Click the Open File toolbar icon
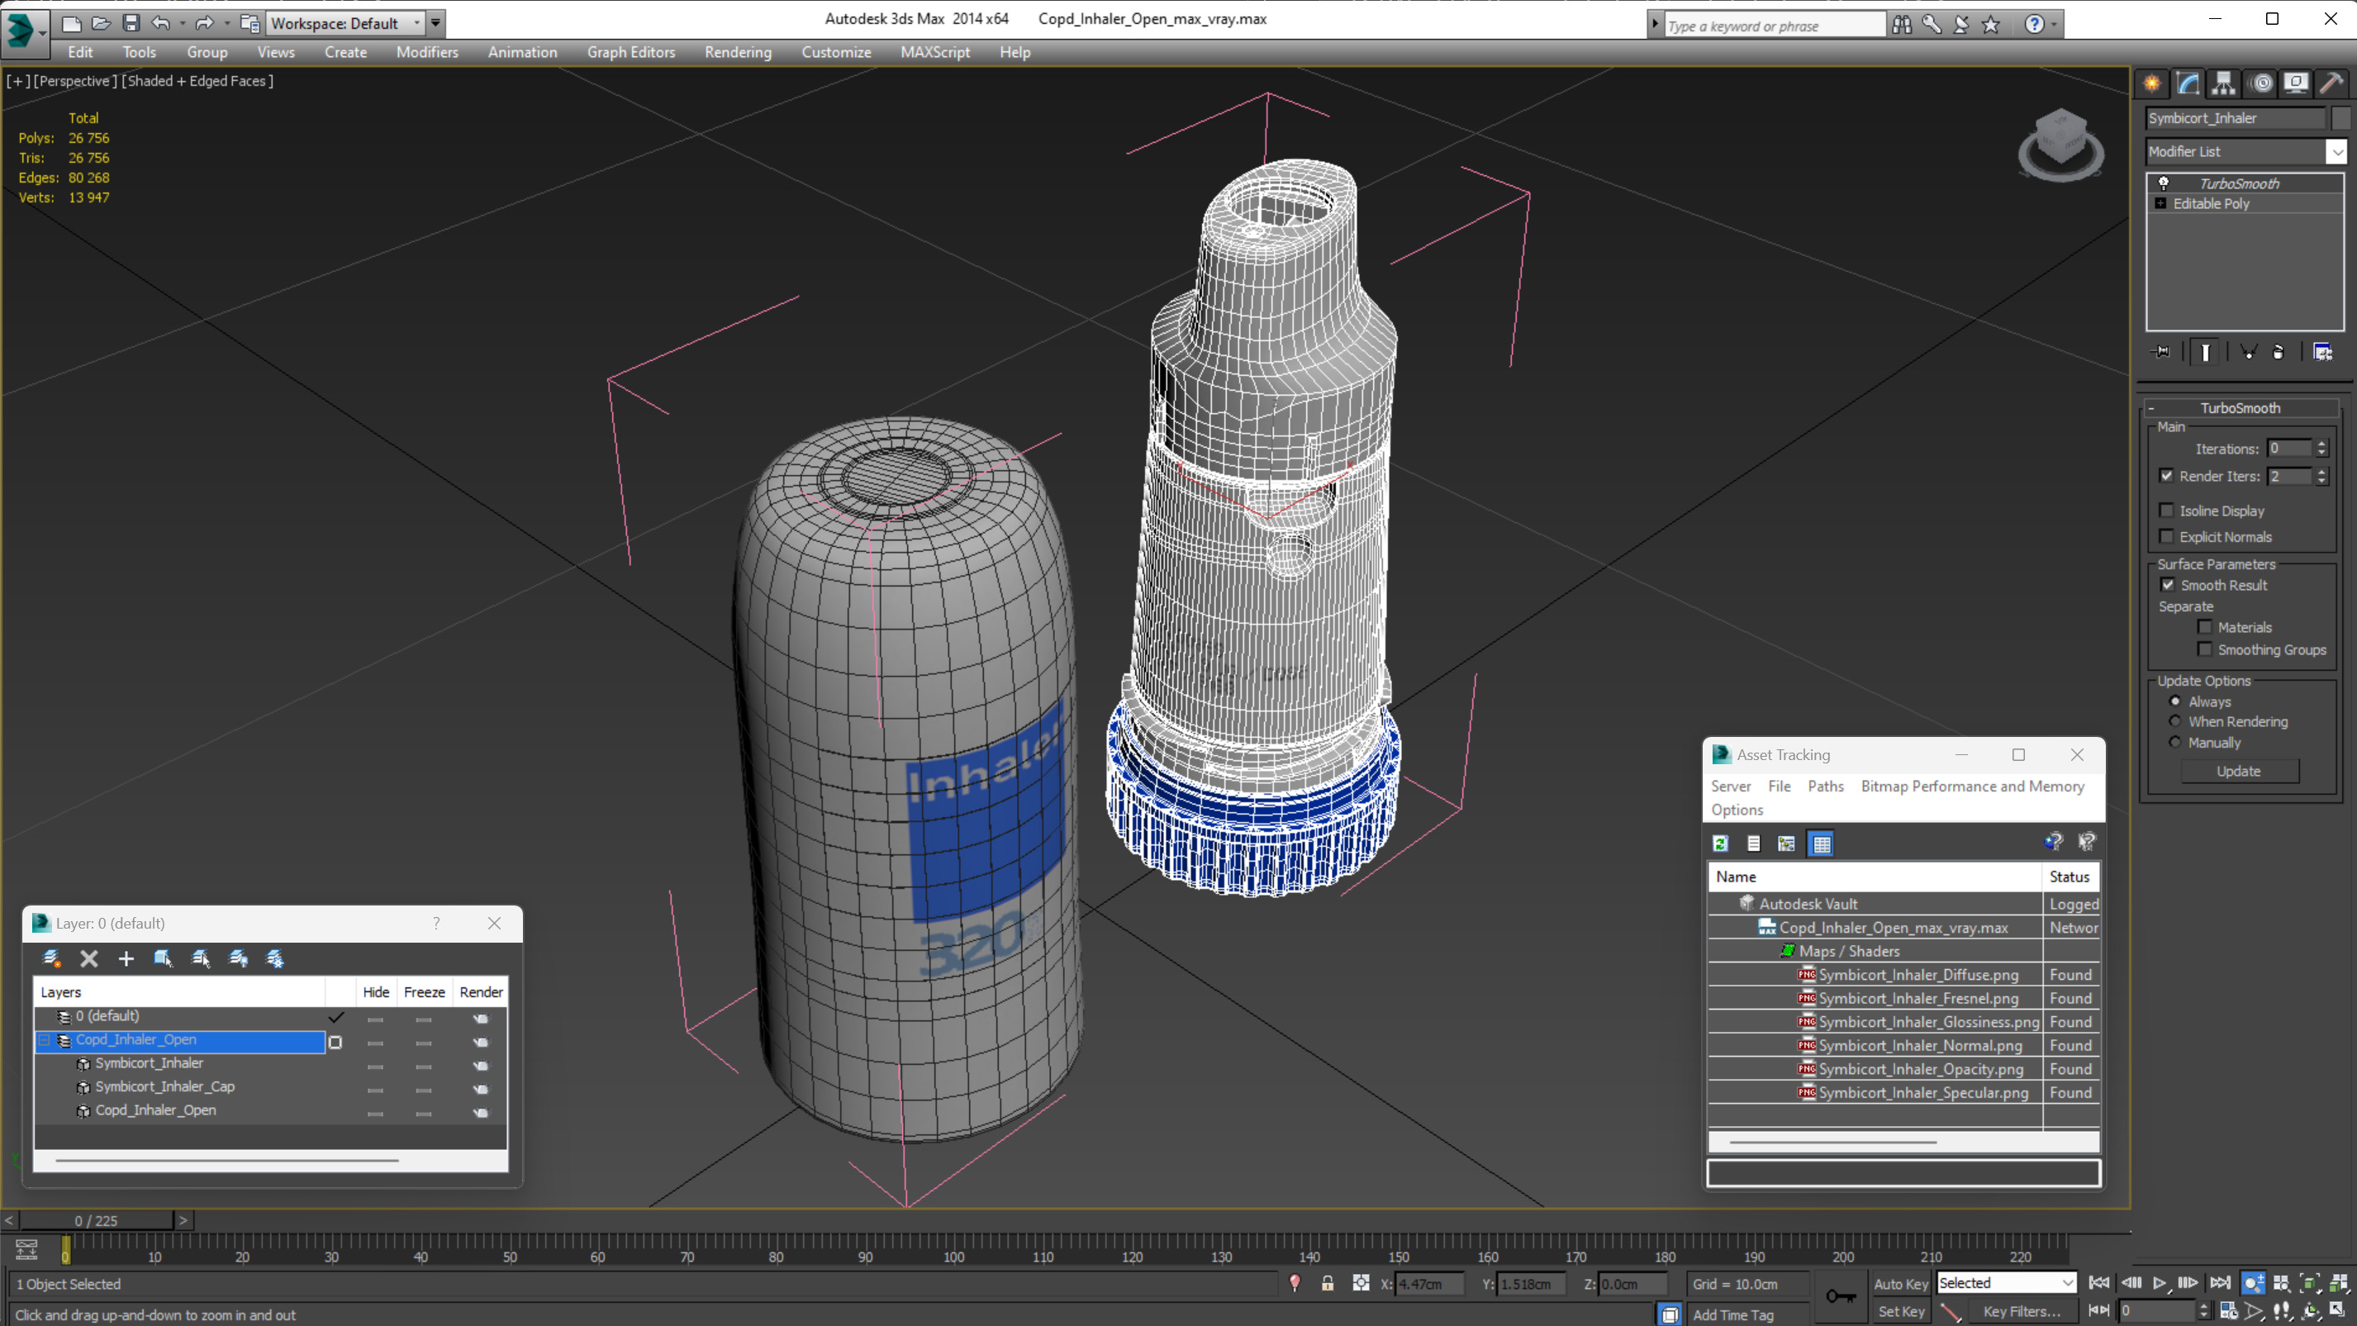 (x=102, y=23)
